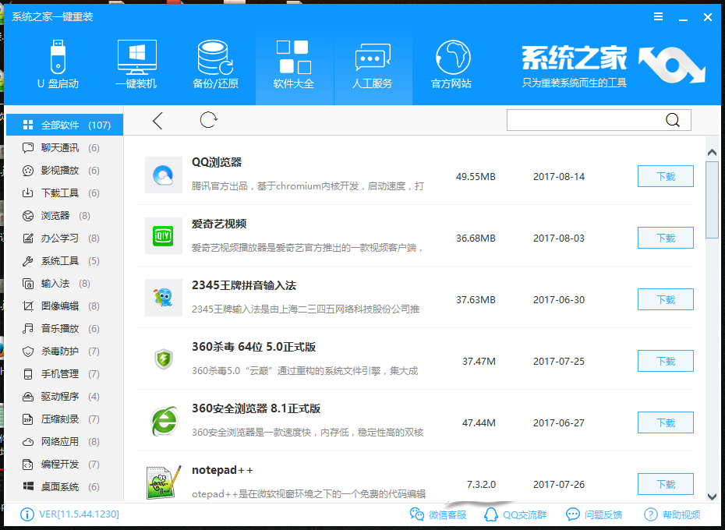
Task: Open the 备份/还原 backup tool
Action: coord(214,62)
